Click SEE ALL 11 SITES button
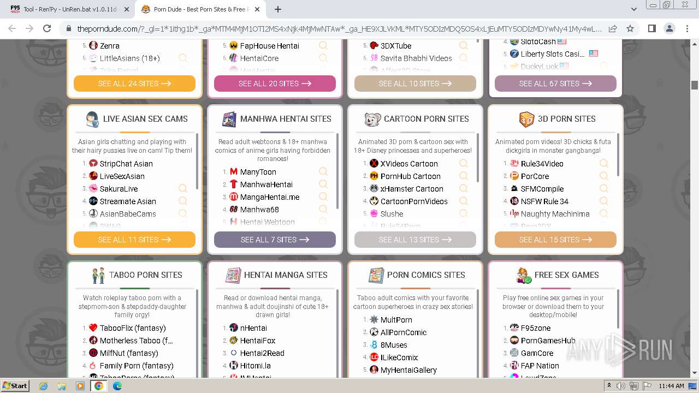The image size is (699, 393). [x=134, y=240]
